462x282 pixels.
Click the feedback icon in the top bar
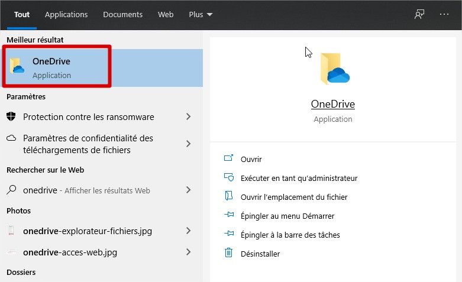pos(419,15)
